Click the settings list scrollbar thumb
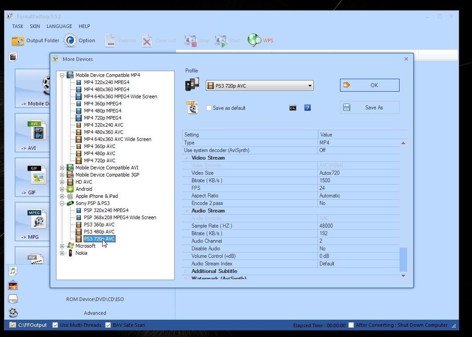The width and height of the screenshot is (472, 337). pos(403,259)
